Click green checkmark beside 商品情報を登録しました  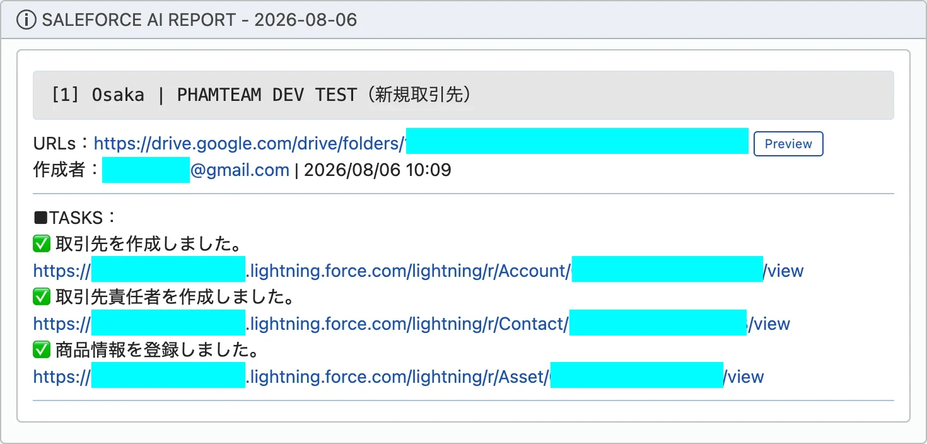(42, 349)
